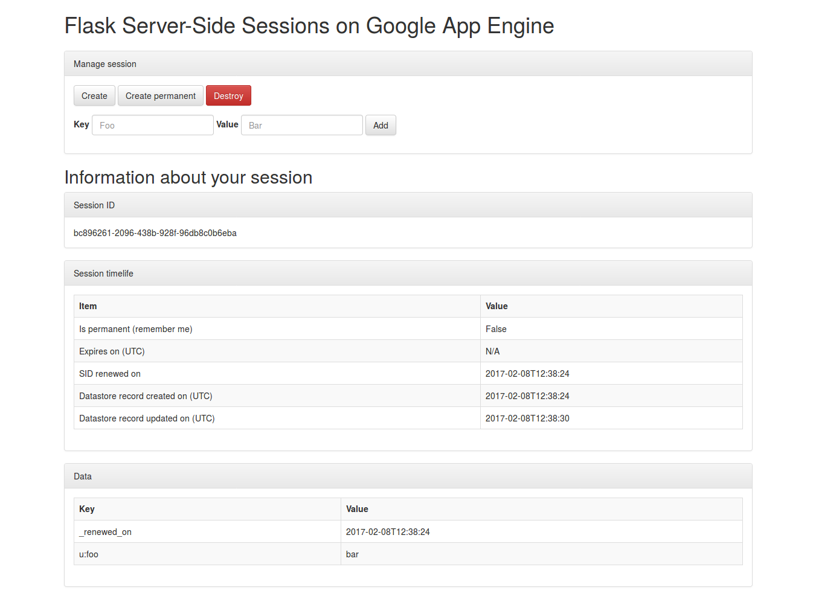Click the Key column header in Data table

pos(207,509)
